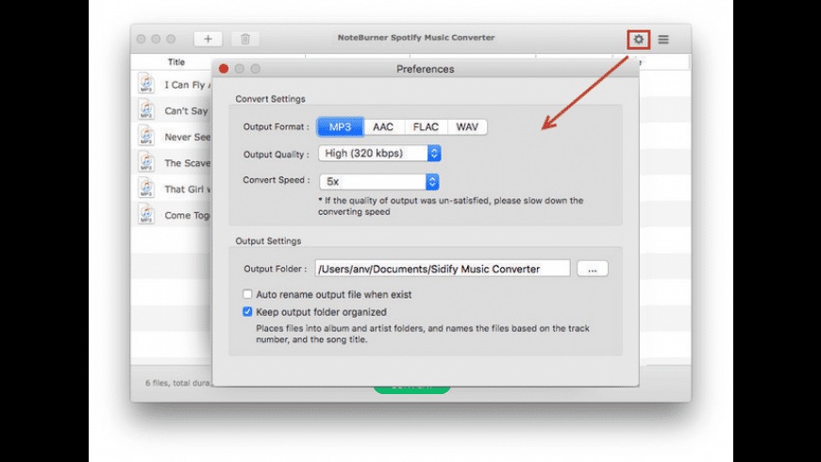Screen dimensions: 821x462
Task: Select the That Girl track row
Action: [172, 189]
